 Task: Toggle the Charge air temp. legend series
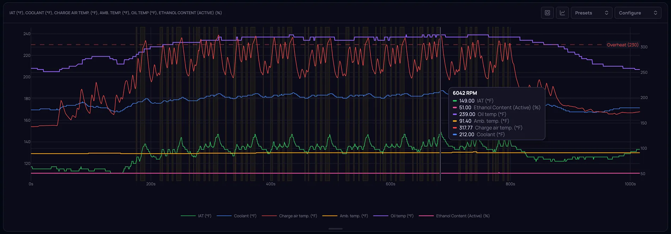tap(290, 216)
